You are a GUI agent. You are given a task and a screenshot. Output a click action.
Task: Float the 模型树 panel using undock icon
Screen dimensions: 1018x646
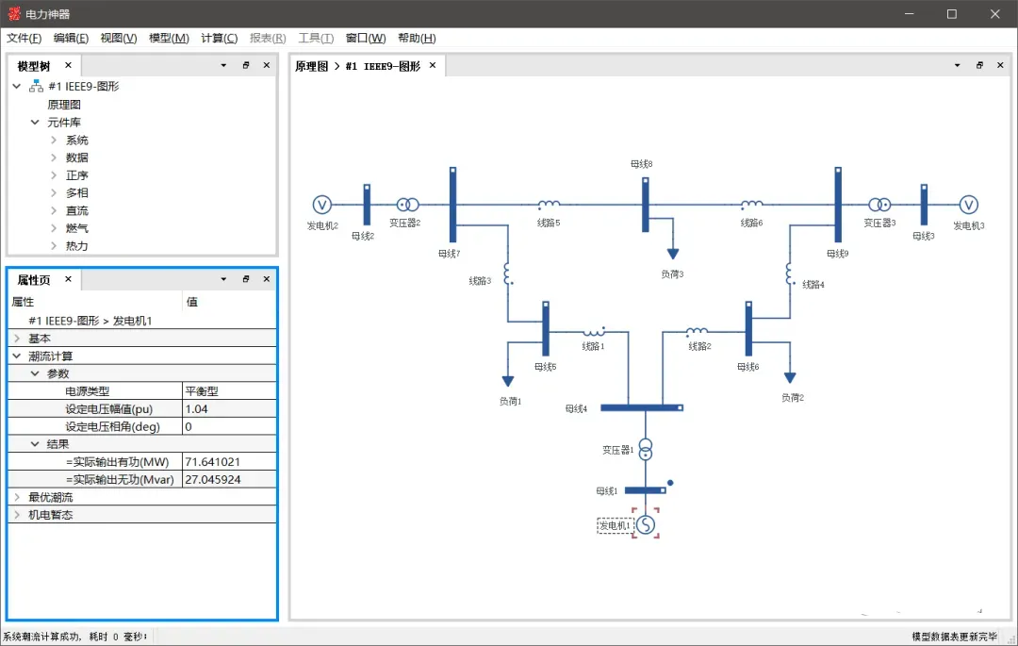(x=245, y=65)
